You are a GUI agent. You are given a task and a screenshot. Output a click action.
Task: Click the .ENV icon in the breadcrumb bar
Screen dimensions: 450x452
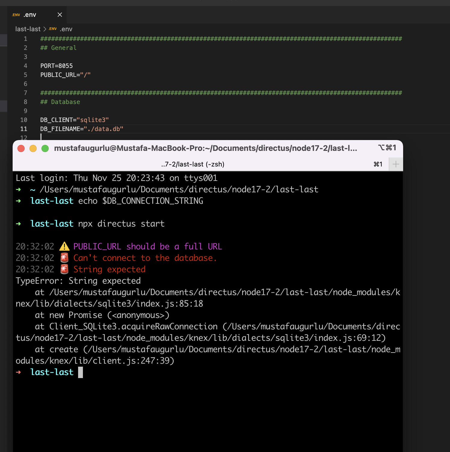click(53, 29)
